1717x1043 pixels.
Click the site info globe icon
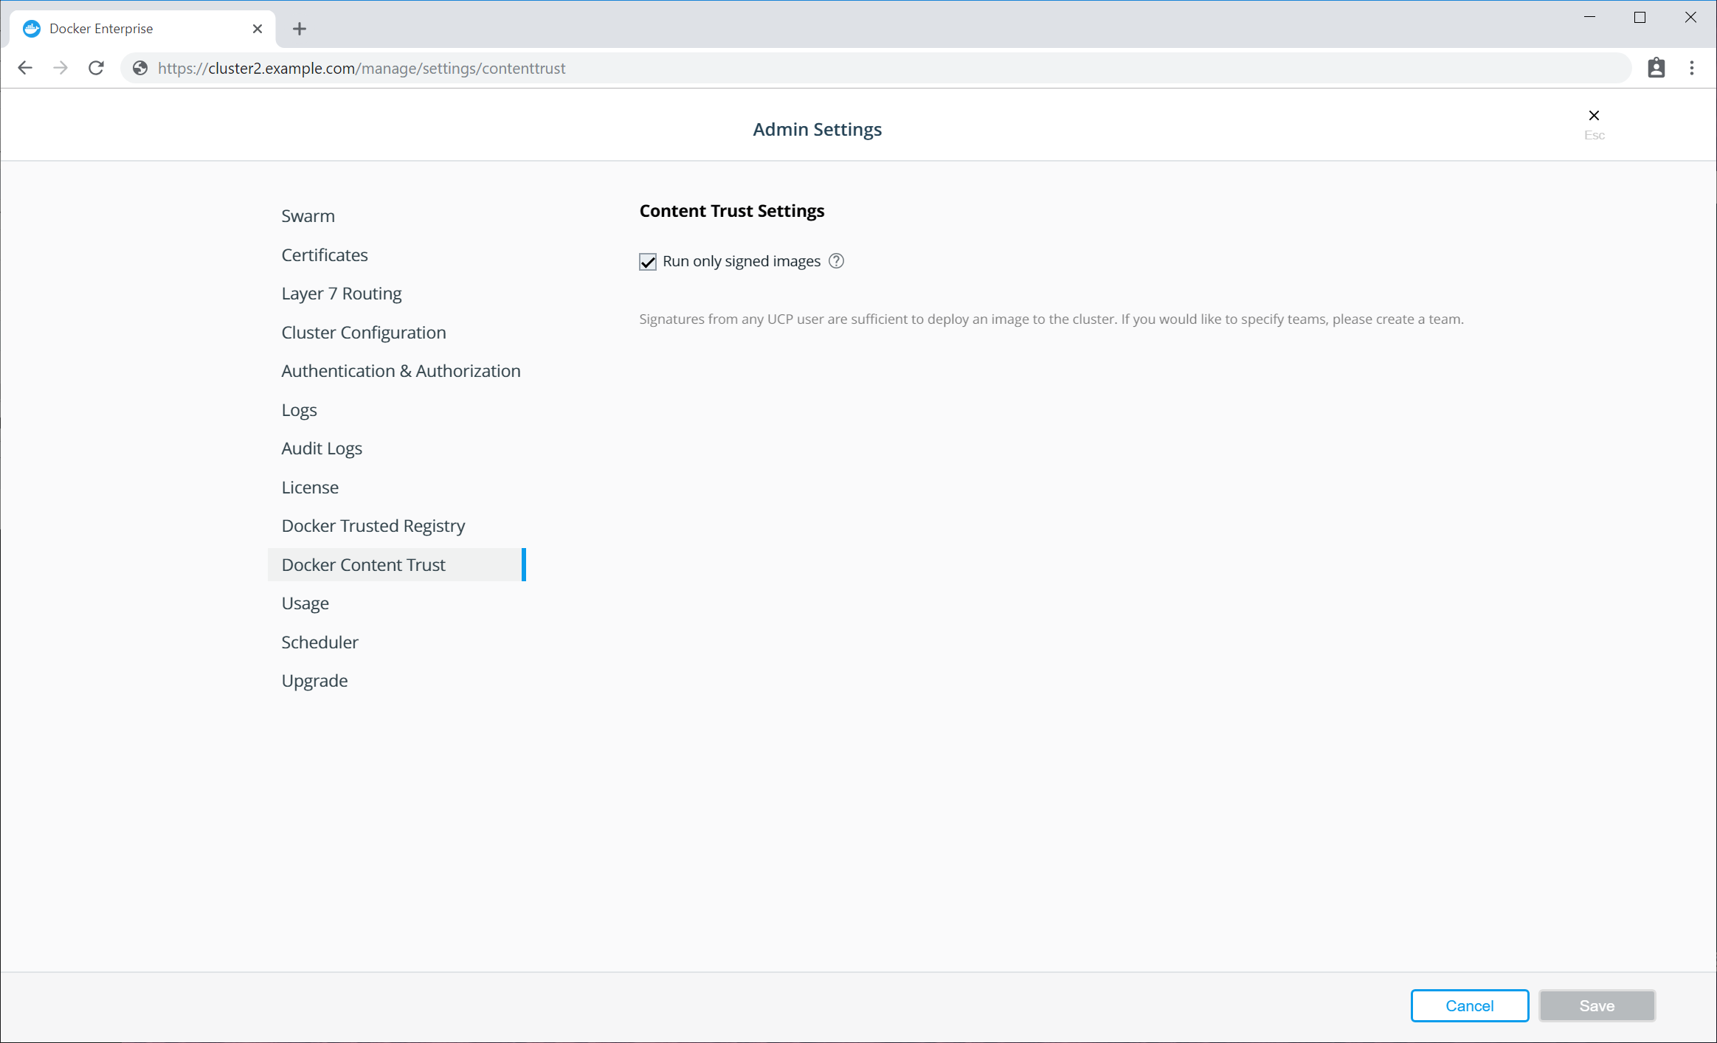coord(140,68)
